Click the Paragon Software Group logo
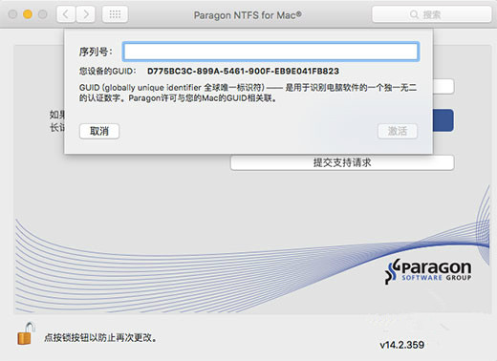 (x=428, y=271)
